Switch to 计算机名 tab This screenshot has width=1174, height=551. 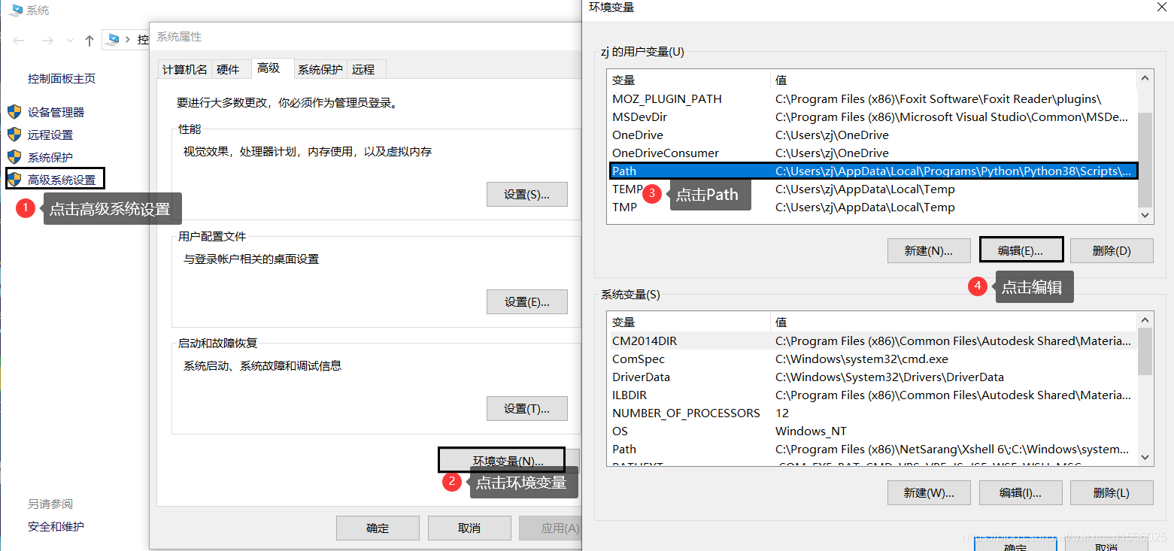pyautogui.click(x=184, y=69)
